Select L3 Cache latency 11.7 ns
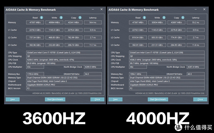Viewport: 214px width, 133px height. click(x=93, y=45)
